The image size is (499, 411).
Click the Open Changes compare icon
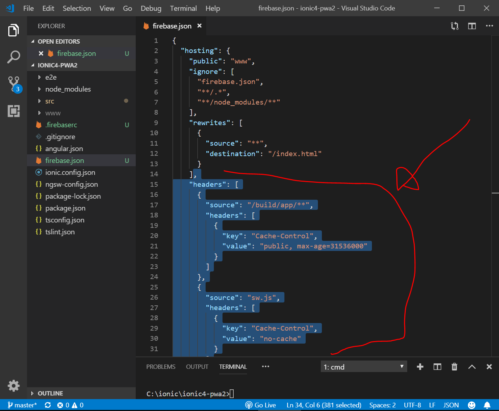(455, 26)
